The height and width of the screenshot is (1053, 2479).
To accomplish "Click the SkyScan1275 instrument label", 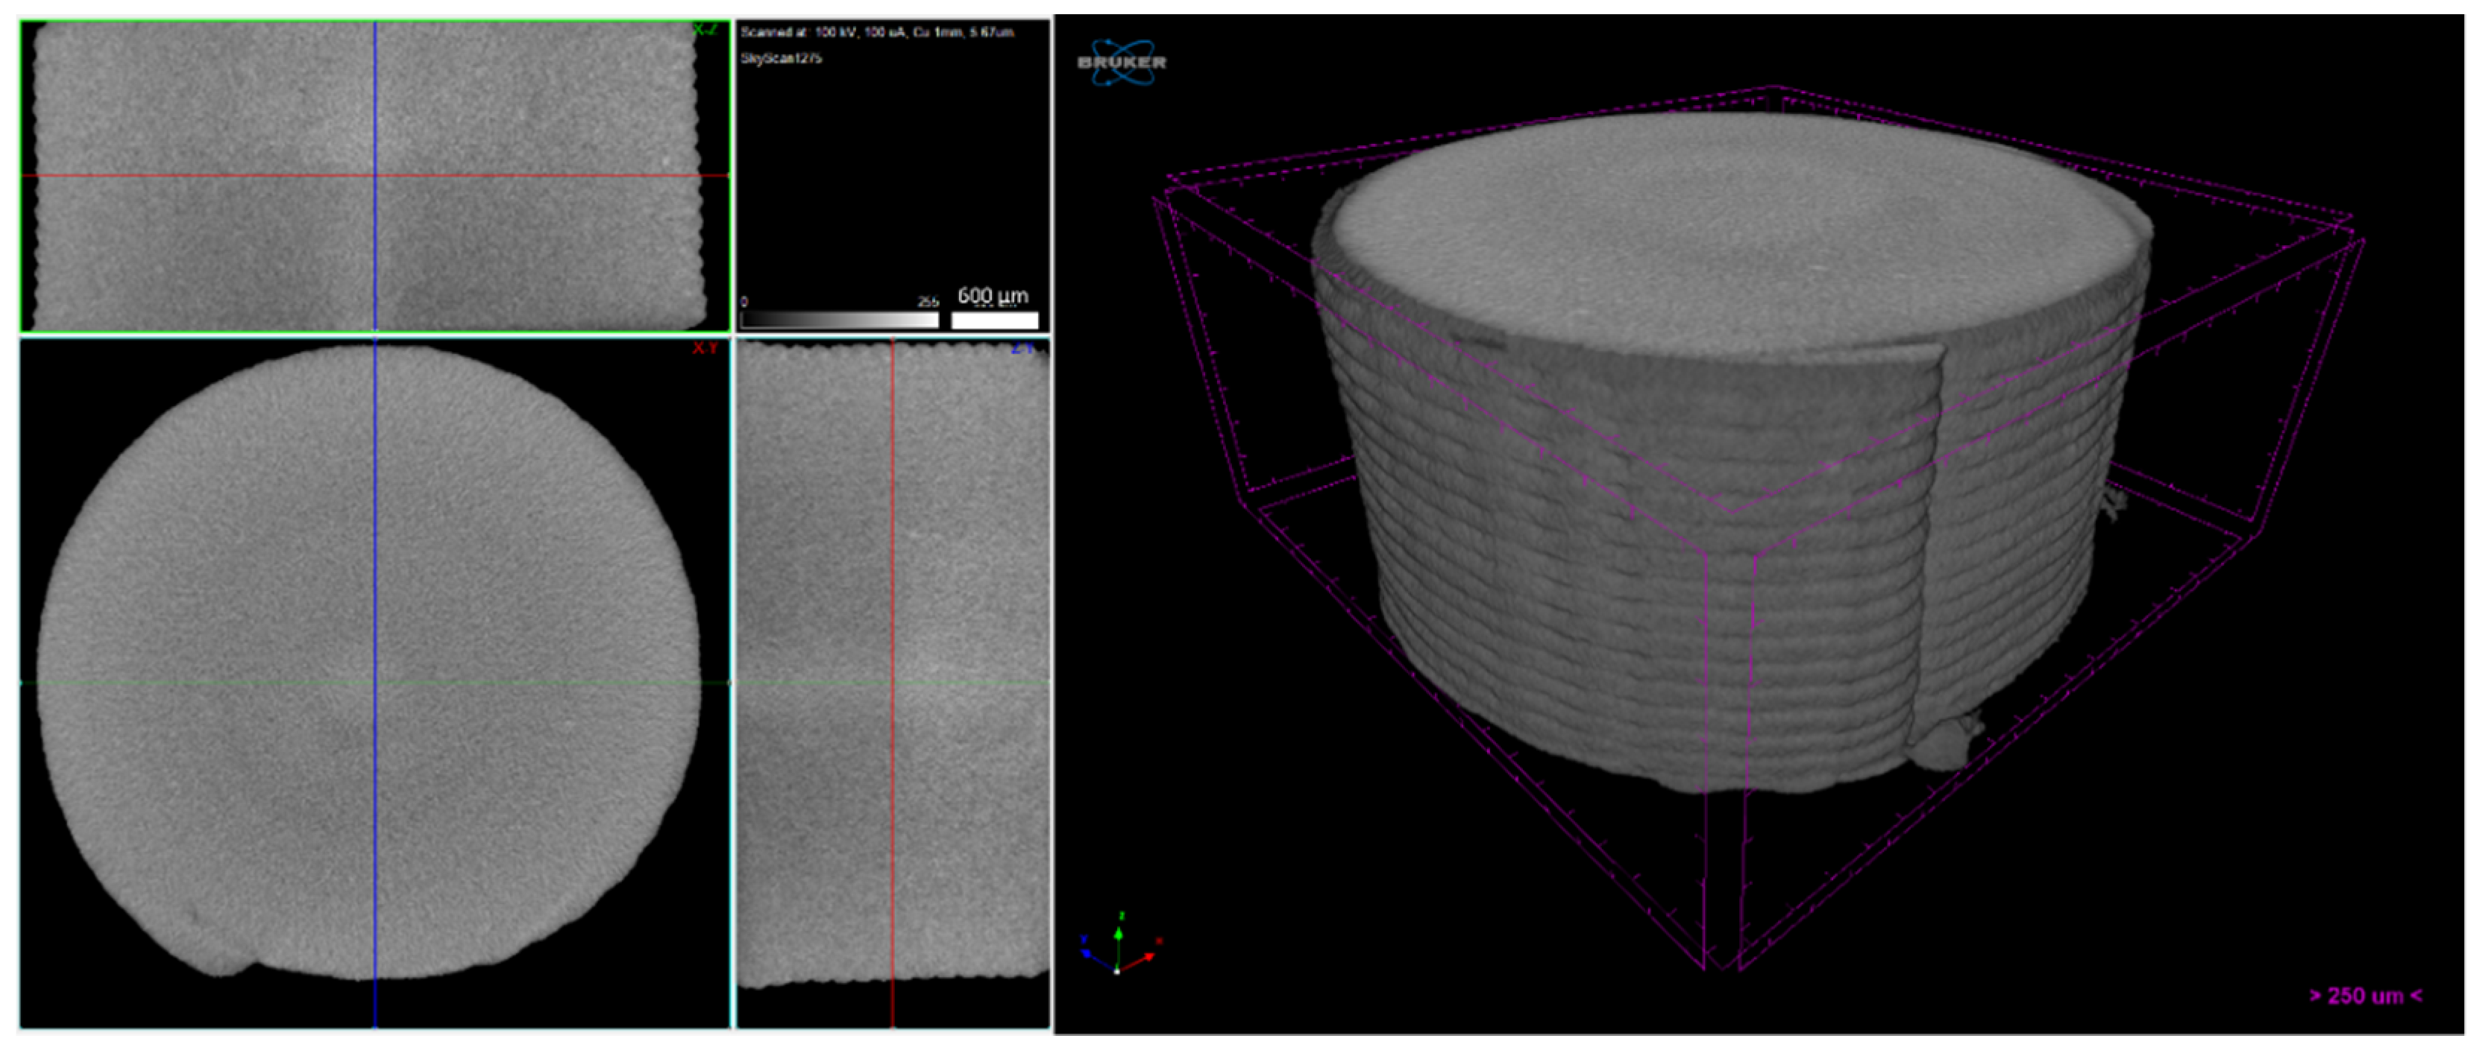I will tap(780, 59).
